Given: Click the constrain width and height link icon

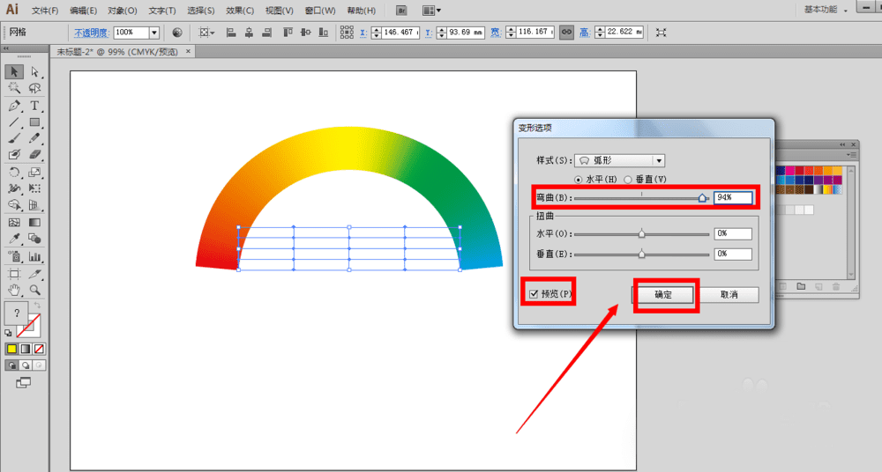Looking at the screenshot, I should click(567, 32).
